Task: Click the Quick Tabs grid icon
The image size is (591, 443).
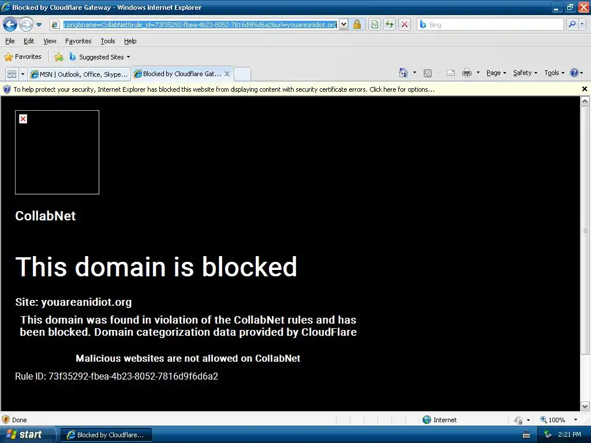Action: click(x=12, y=74)
